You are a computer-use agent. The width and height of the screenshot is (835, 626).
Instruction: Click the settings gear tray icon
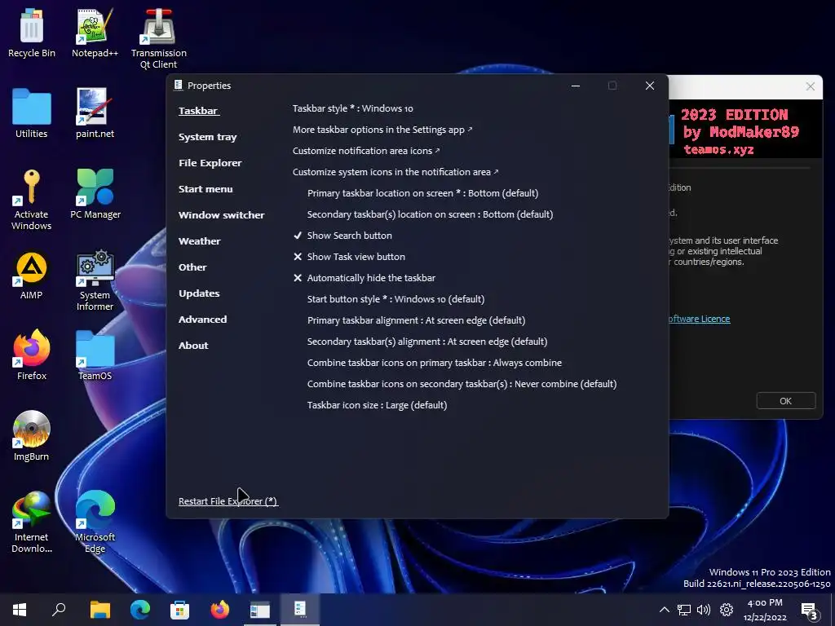point(727,610)
